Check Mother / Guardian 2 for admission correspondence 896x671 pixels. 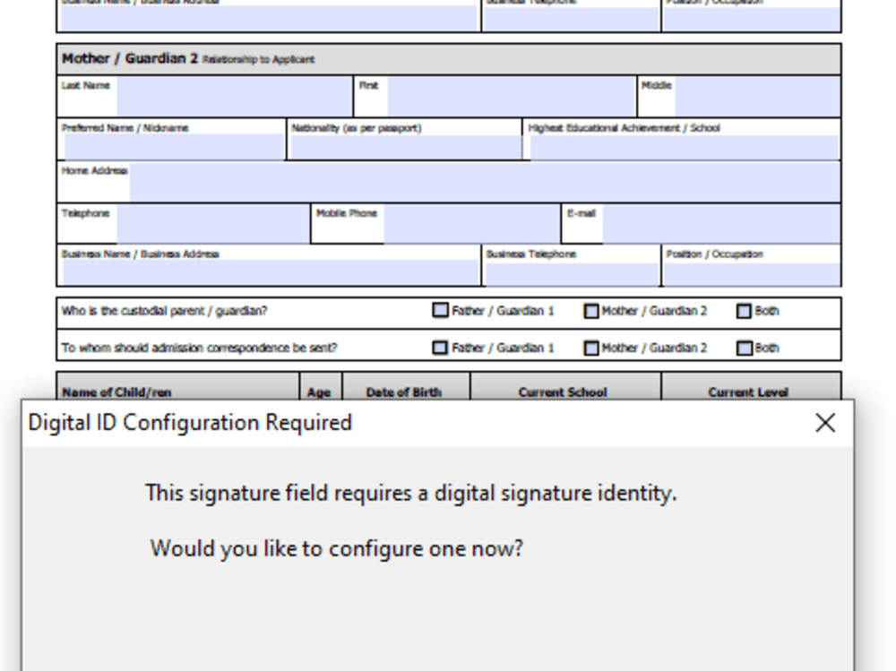coord(591,348)
